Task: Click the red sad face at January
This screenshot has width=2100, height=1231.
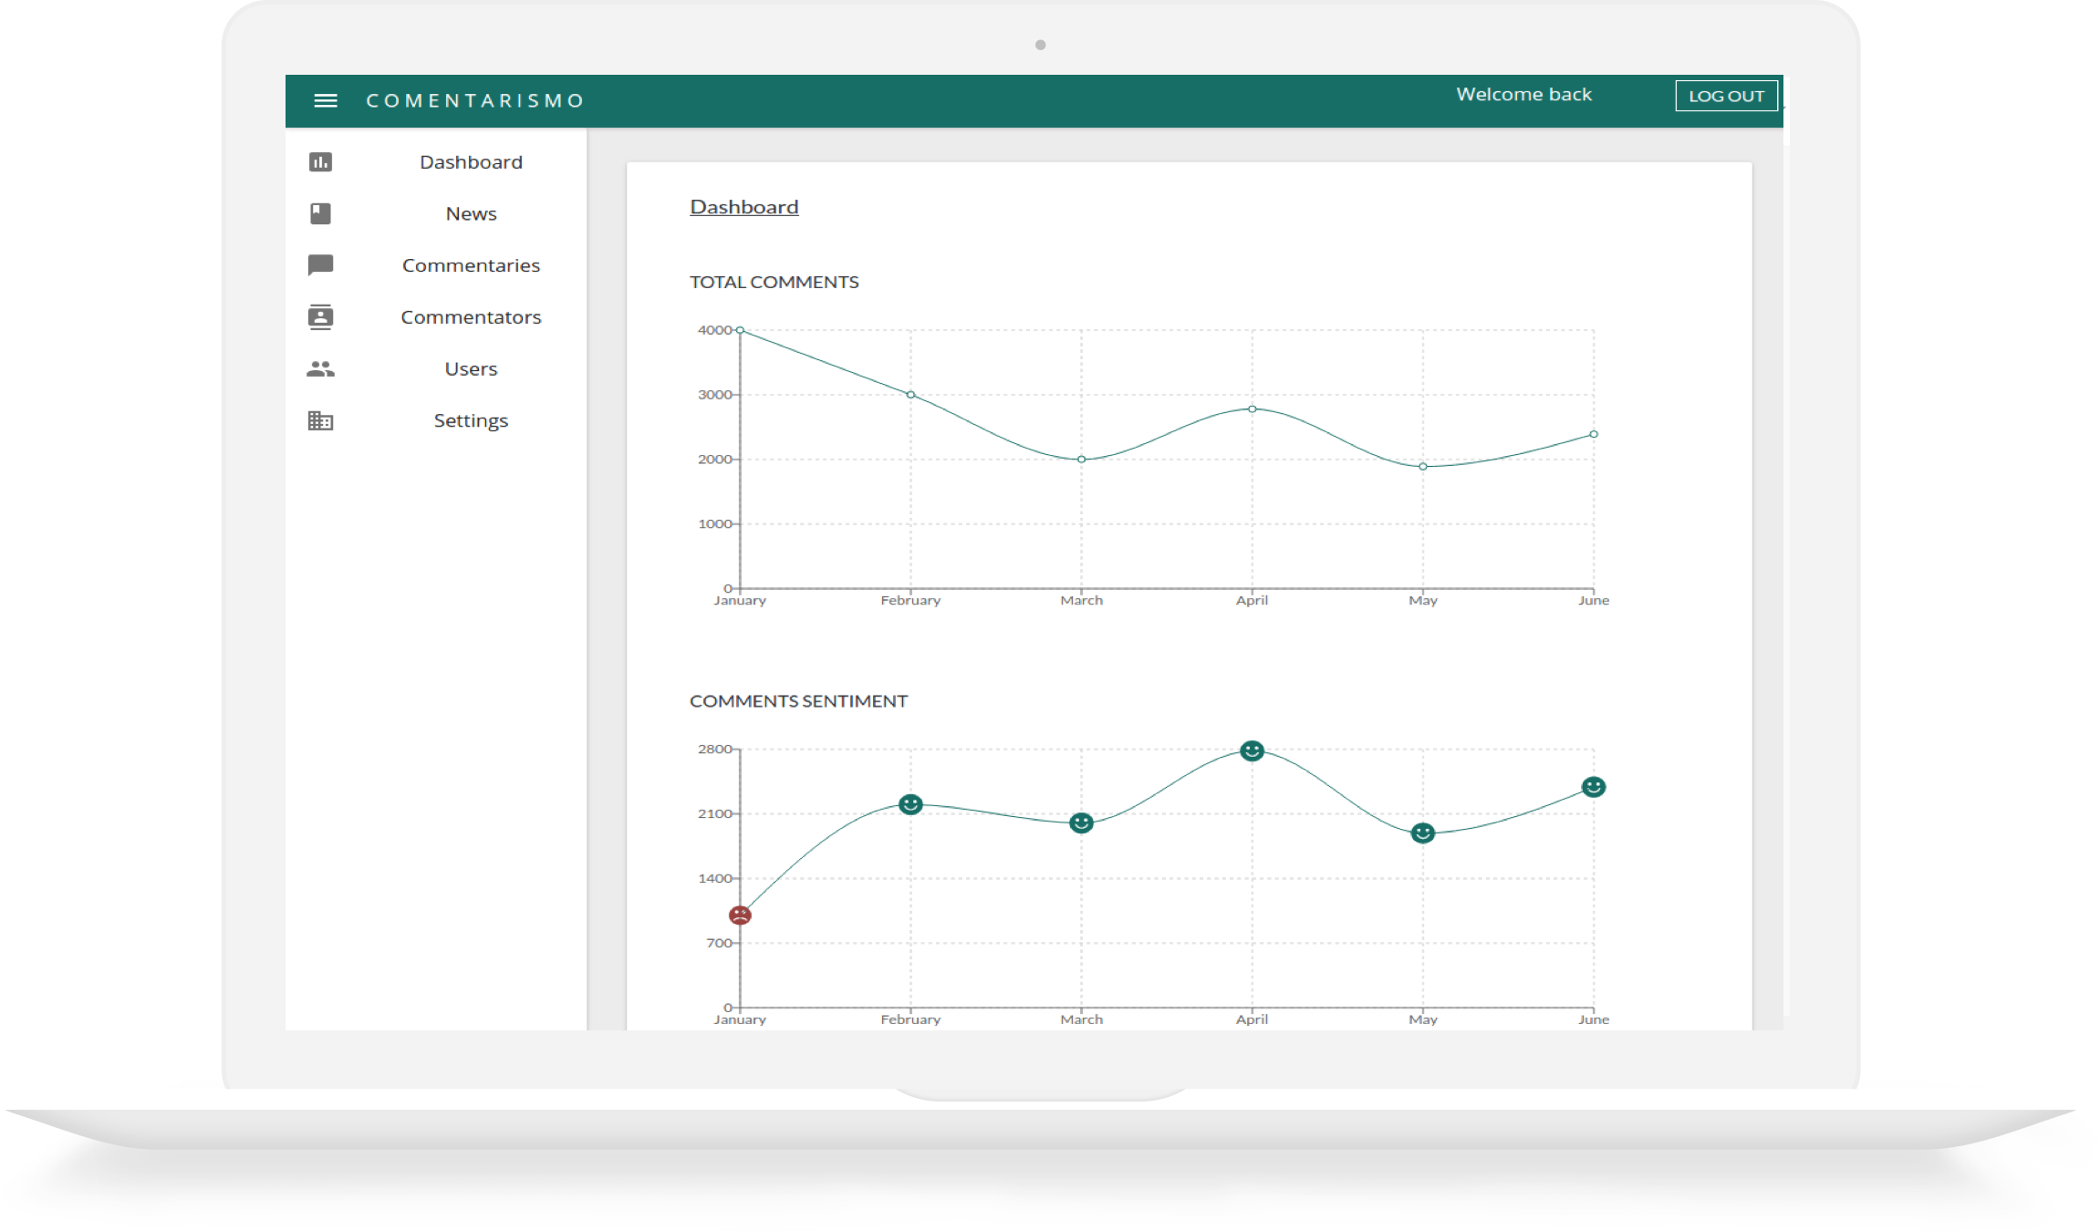Action: [x=740, y=915]
